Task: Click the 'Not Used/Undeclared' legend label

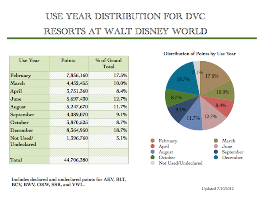Action: (181, 163)
